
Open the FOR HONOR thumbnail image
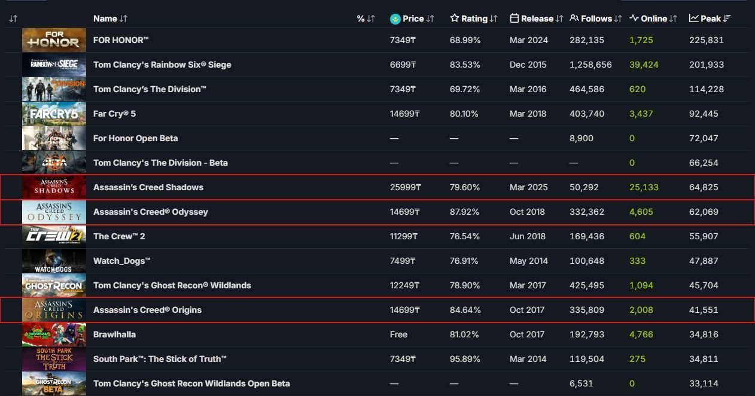pyautogui.click(x=54, y=40)
